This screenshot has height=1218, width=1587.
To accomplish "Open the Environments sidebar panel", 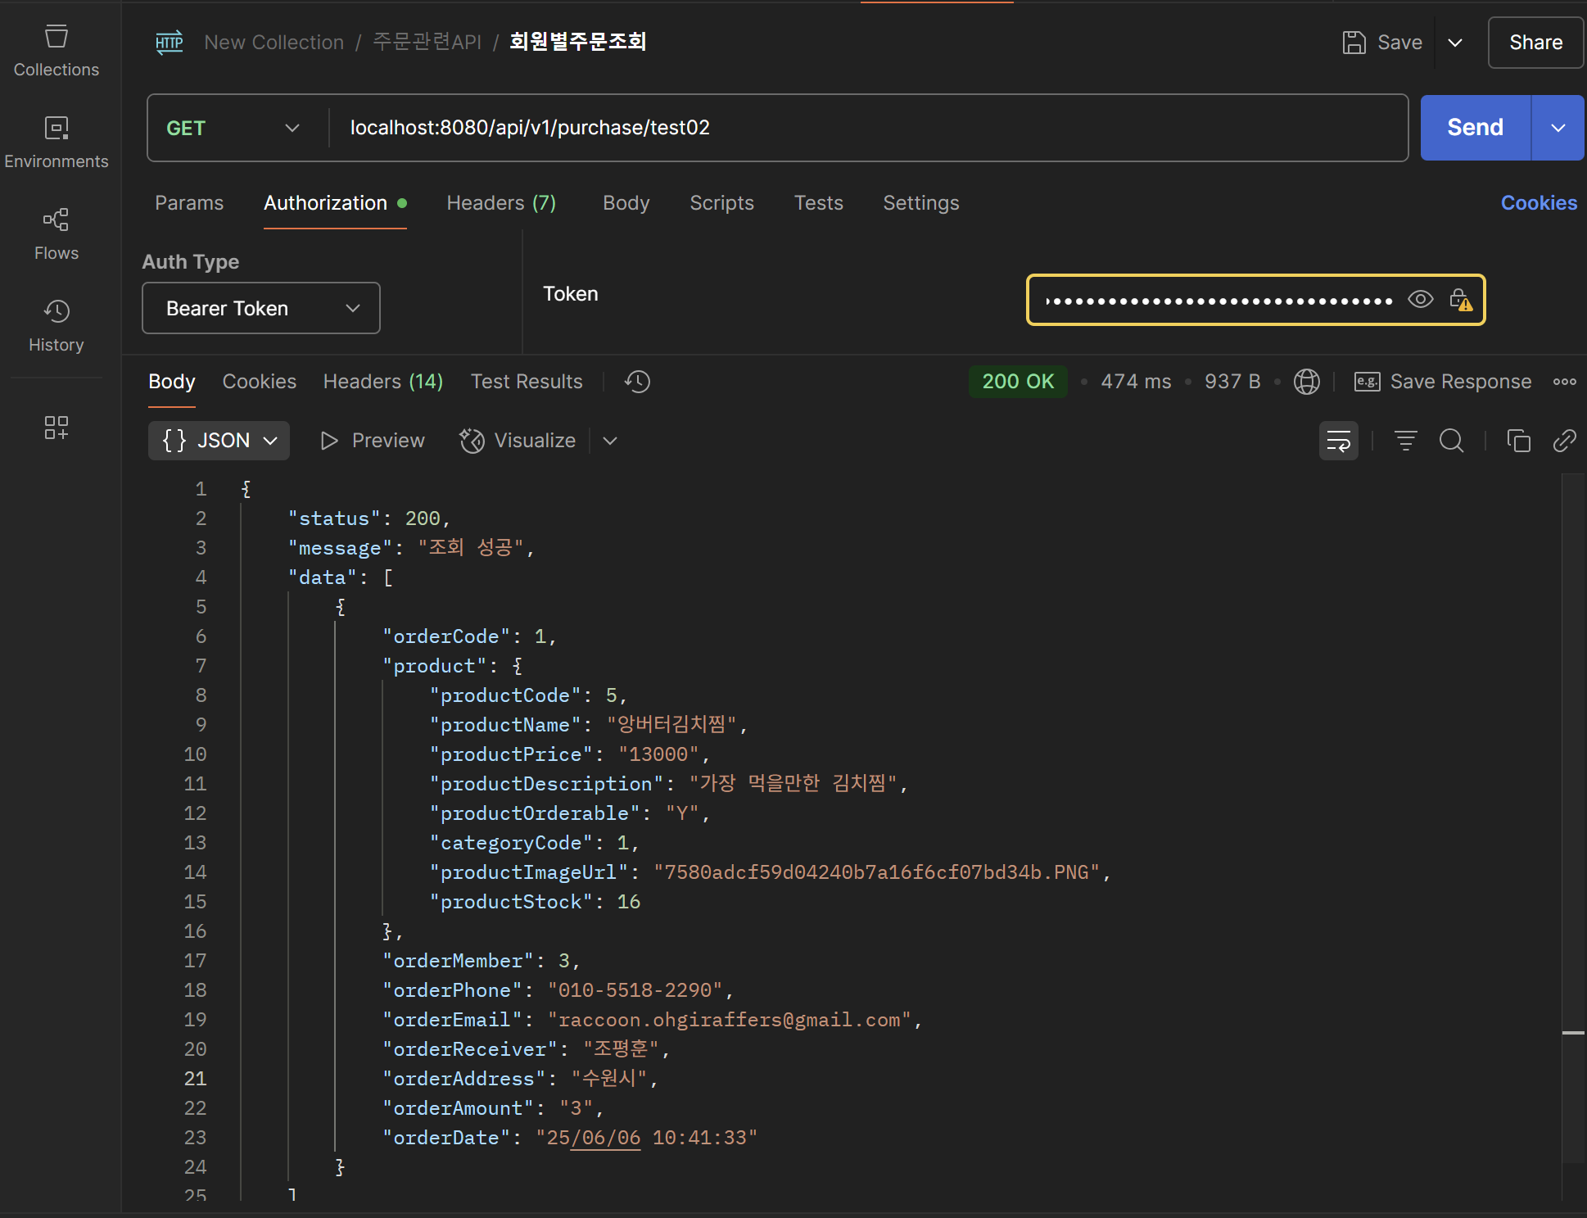I will pyautogui.click(x=56, y=143).
